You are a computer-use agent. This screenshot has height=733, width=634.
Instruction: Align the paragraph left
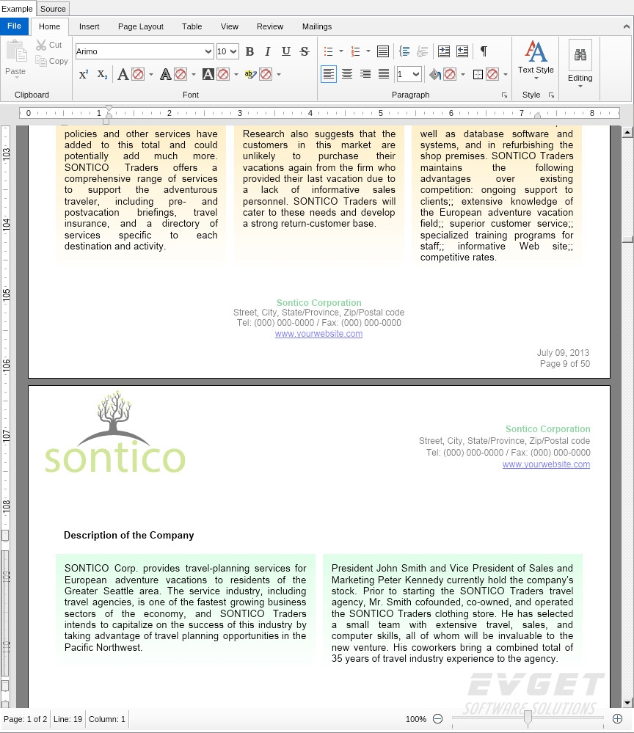[329, 74]
